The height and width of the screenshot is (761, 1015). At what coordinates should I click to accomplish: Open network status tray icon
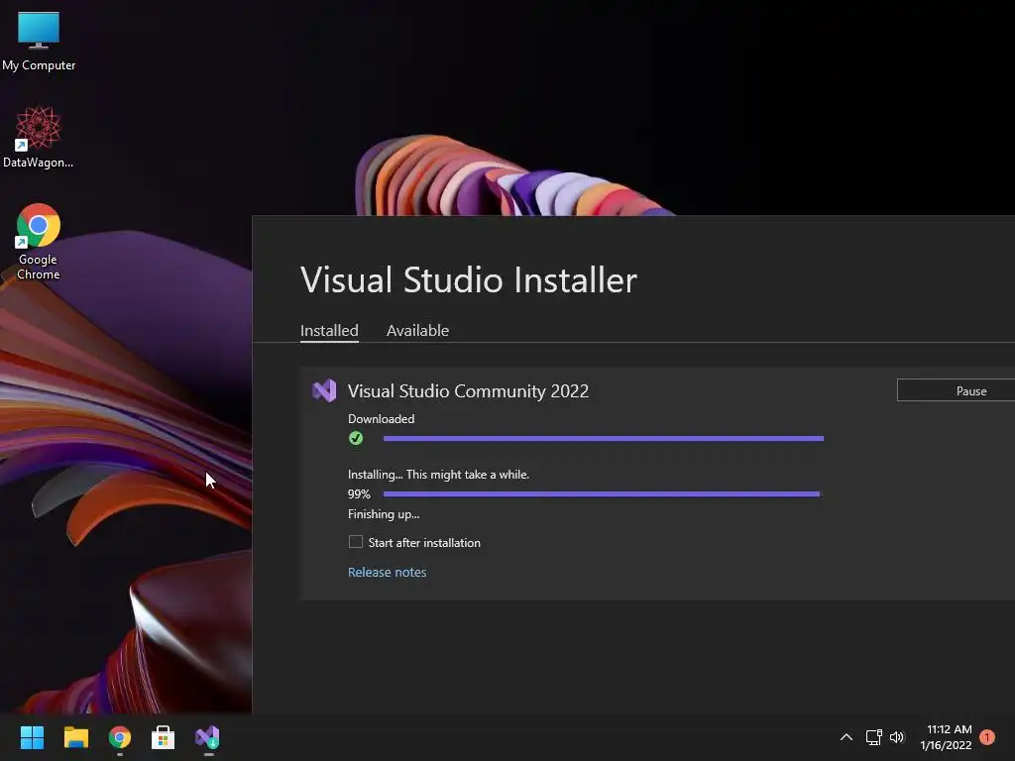coord(874,737)
